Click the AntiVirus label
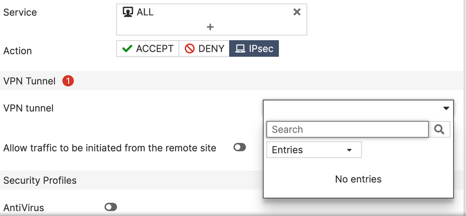The height and width of the screenshot is (216, 466). coord(24,207)
